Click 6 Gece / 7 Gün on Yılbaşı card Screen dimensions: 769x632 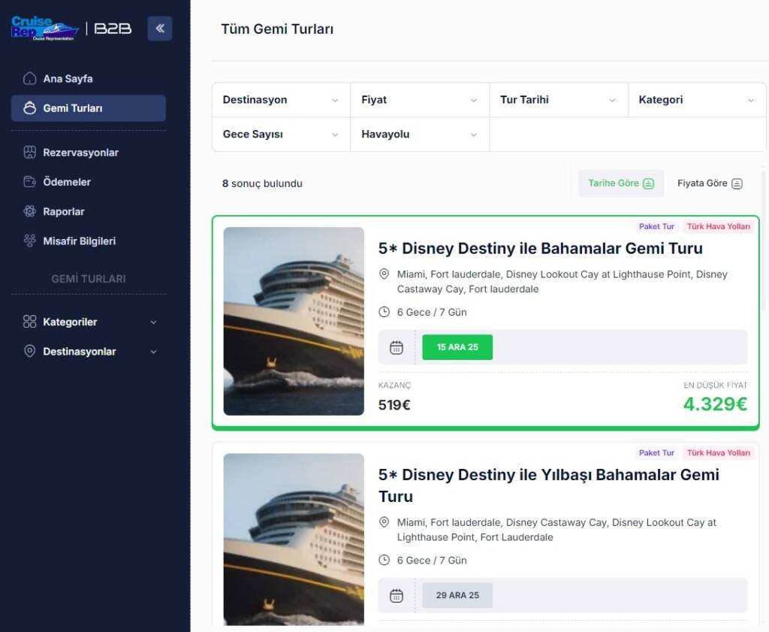point(432,561)
